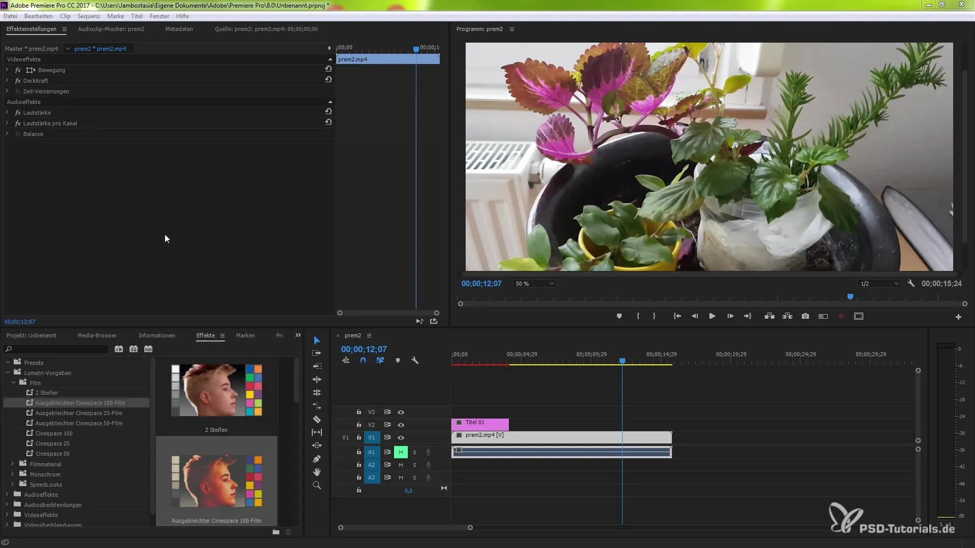This screenshot has height=548, width=975.
Task: Mark In point in program monitor
Action: click(x=638, y=316)
